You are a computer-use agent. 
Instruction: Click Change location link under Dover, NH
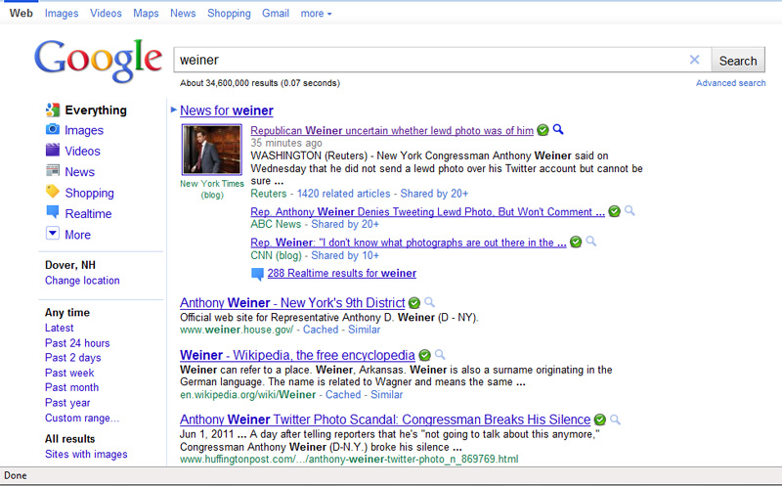(82, 281)
